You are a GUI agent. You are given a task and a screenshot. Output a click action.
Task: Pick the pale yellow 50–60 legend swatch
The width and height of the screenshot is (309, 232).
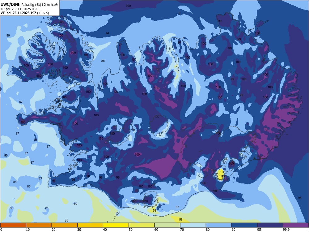point(142,225)
